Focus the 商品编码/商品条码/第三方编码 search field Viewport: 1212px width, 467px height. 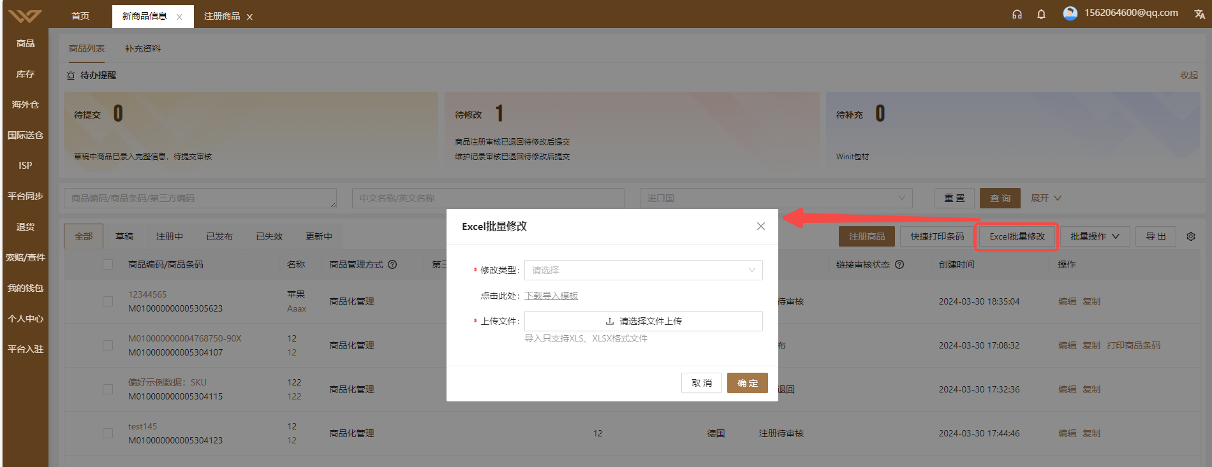click(200, 198)
